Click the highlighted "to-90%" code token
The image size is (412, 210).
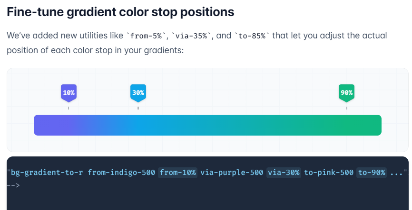[x=371, y=173]
